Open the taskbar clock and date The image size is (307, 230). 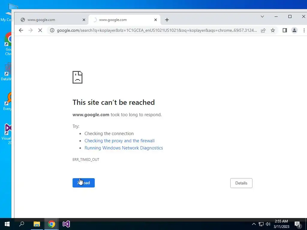click(x=281, y=224)
